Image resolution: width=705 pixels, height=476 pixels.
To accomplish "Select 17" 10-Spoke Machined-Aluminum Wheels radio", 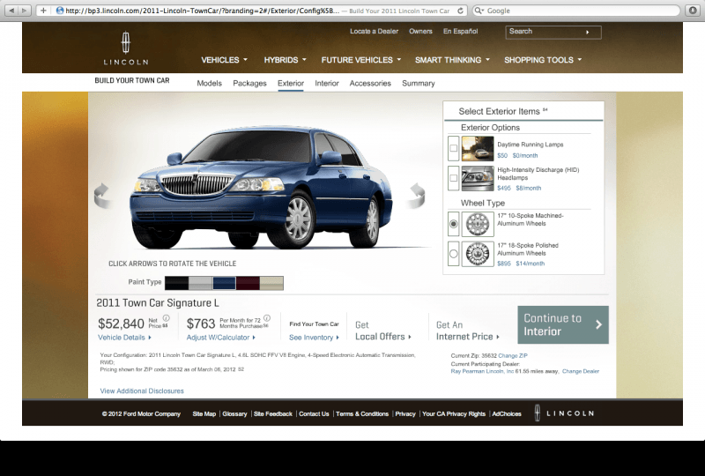I will [x=454, y=224].
